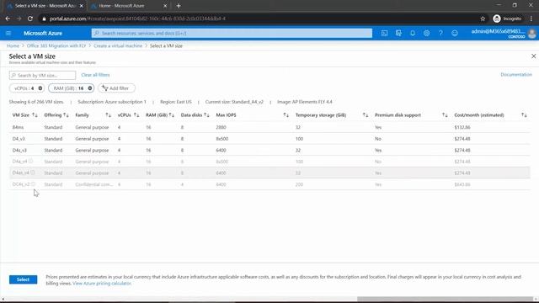Click the info icon next to D4a_v4

click(x=31, y=161)
